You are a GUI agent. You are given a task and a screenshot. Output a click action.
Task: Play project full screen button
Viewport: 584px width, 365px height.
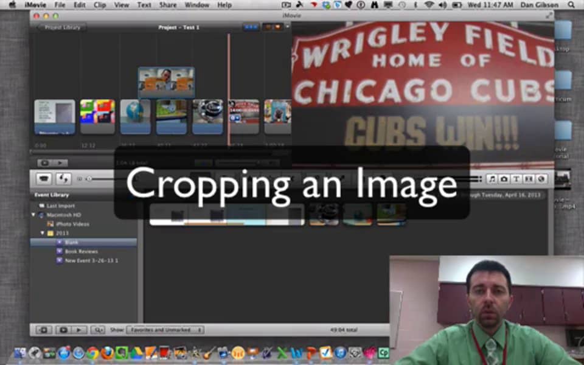click(x=45, y=163)
